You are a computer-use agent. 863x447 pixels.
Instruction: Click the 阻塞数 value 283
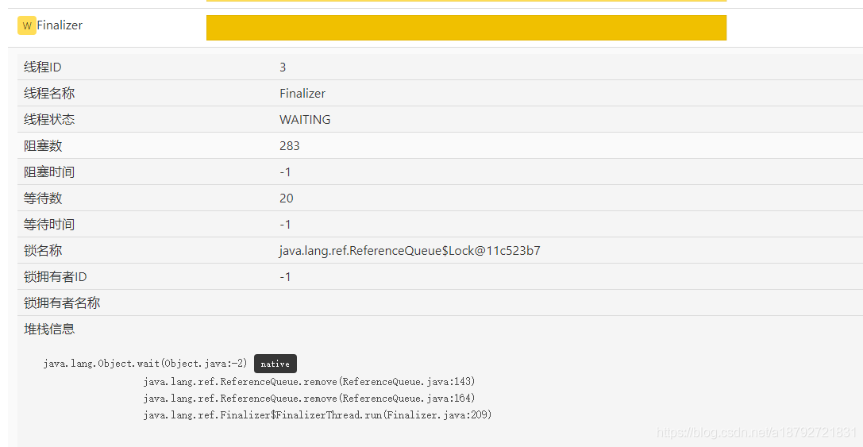290,146
